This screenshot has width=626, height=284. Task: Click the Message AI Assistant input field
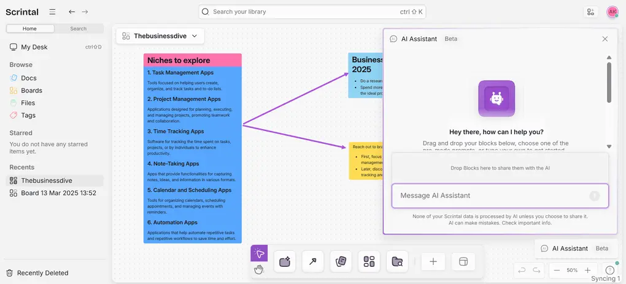[x=491, y=196]
